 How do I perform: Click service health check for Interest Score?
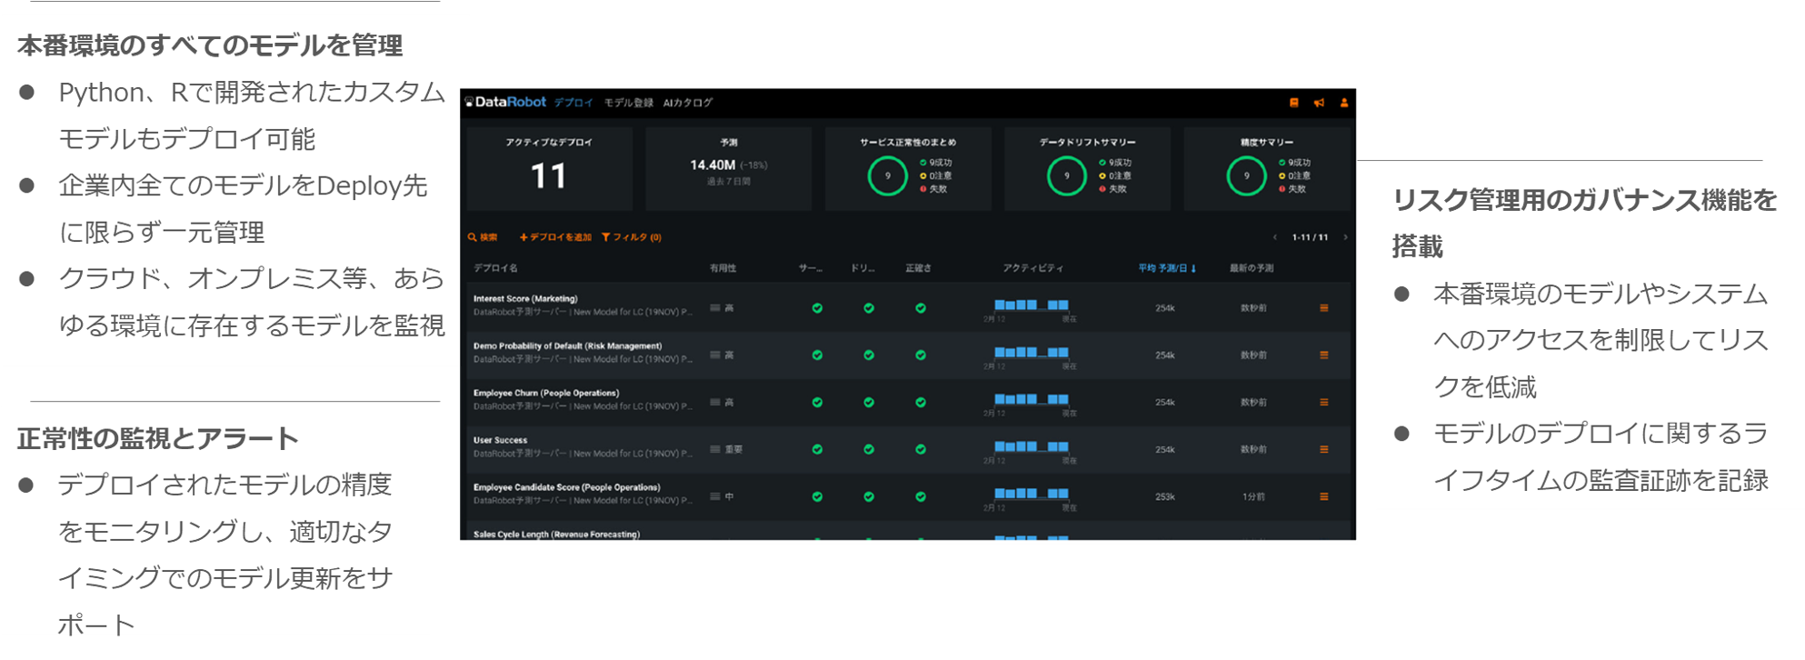(817, 308)
